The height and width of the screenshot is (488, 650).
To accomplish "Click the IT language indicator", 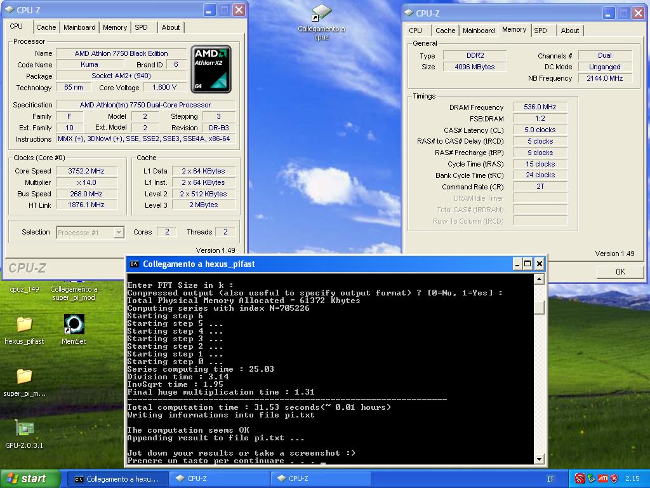I will 550,479.
